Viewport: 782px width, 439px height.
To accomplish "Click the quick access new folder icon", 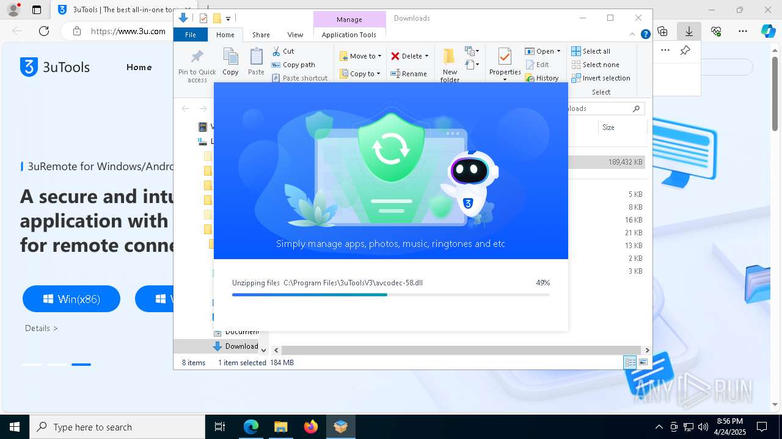I will 216,18.
